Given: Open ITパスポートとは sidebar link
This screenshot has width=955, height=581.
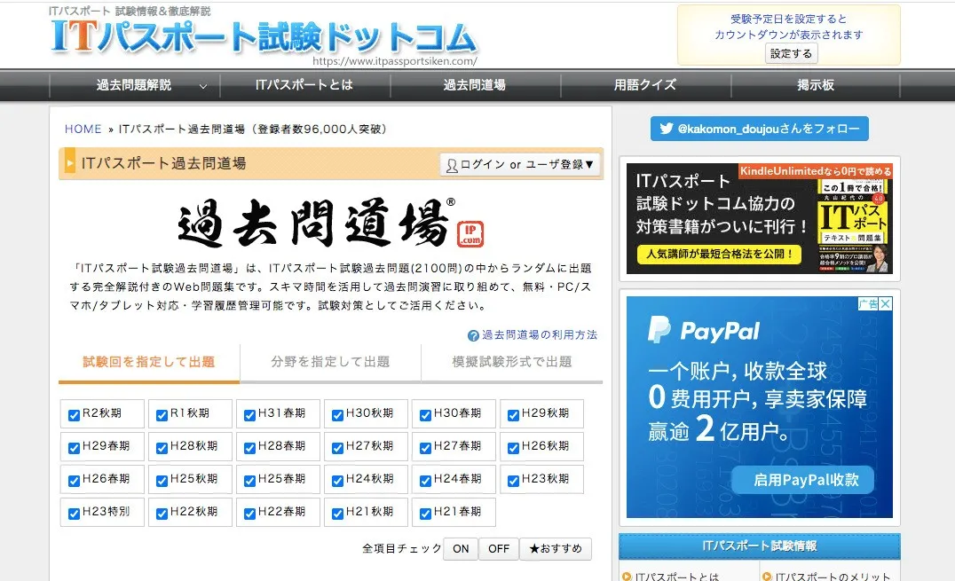Looking at the screenshot, I should (676, 577).
